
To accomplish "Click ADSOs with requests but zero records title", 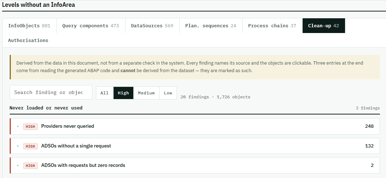I will (x=83, y=165).
